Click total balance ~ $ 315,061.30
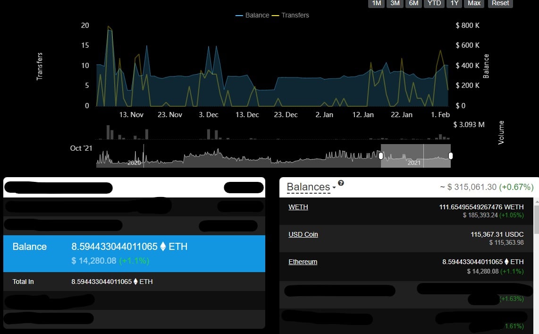539x334 pixels. pos(468,187)
